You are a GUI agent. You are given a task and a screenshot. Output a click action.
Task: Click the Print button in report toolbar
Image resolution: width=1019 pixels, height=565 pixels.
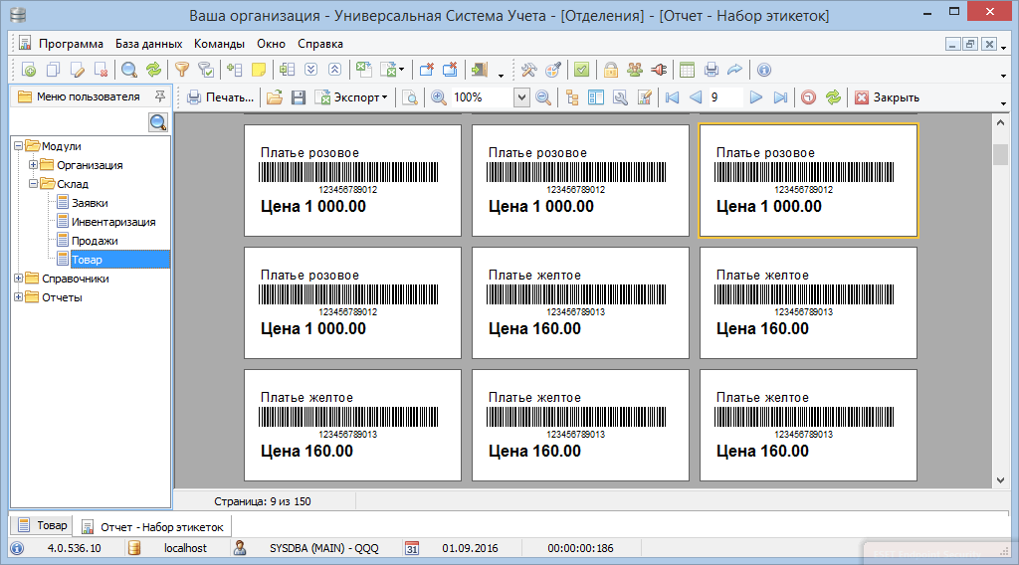pos(220,97)
